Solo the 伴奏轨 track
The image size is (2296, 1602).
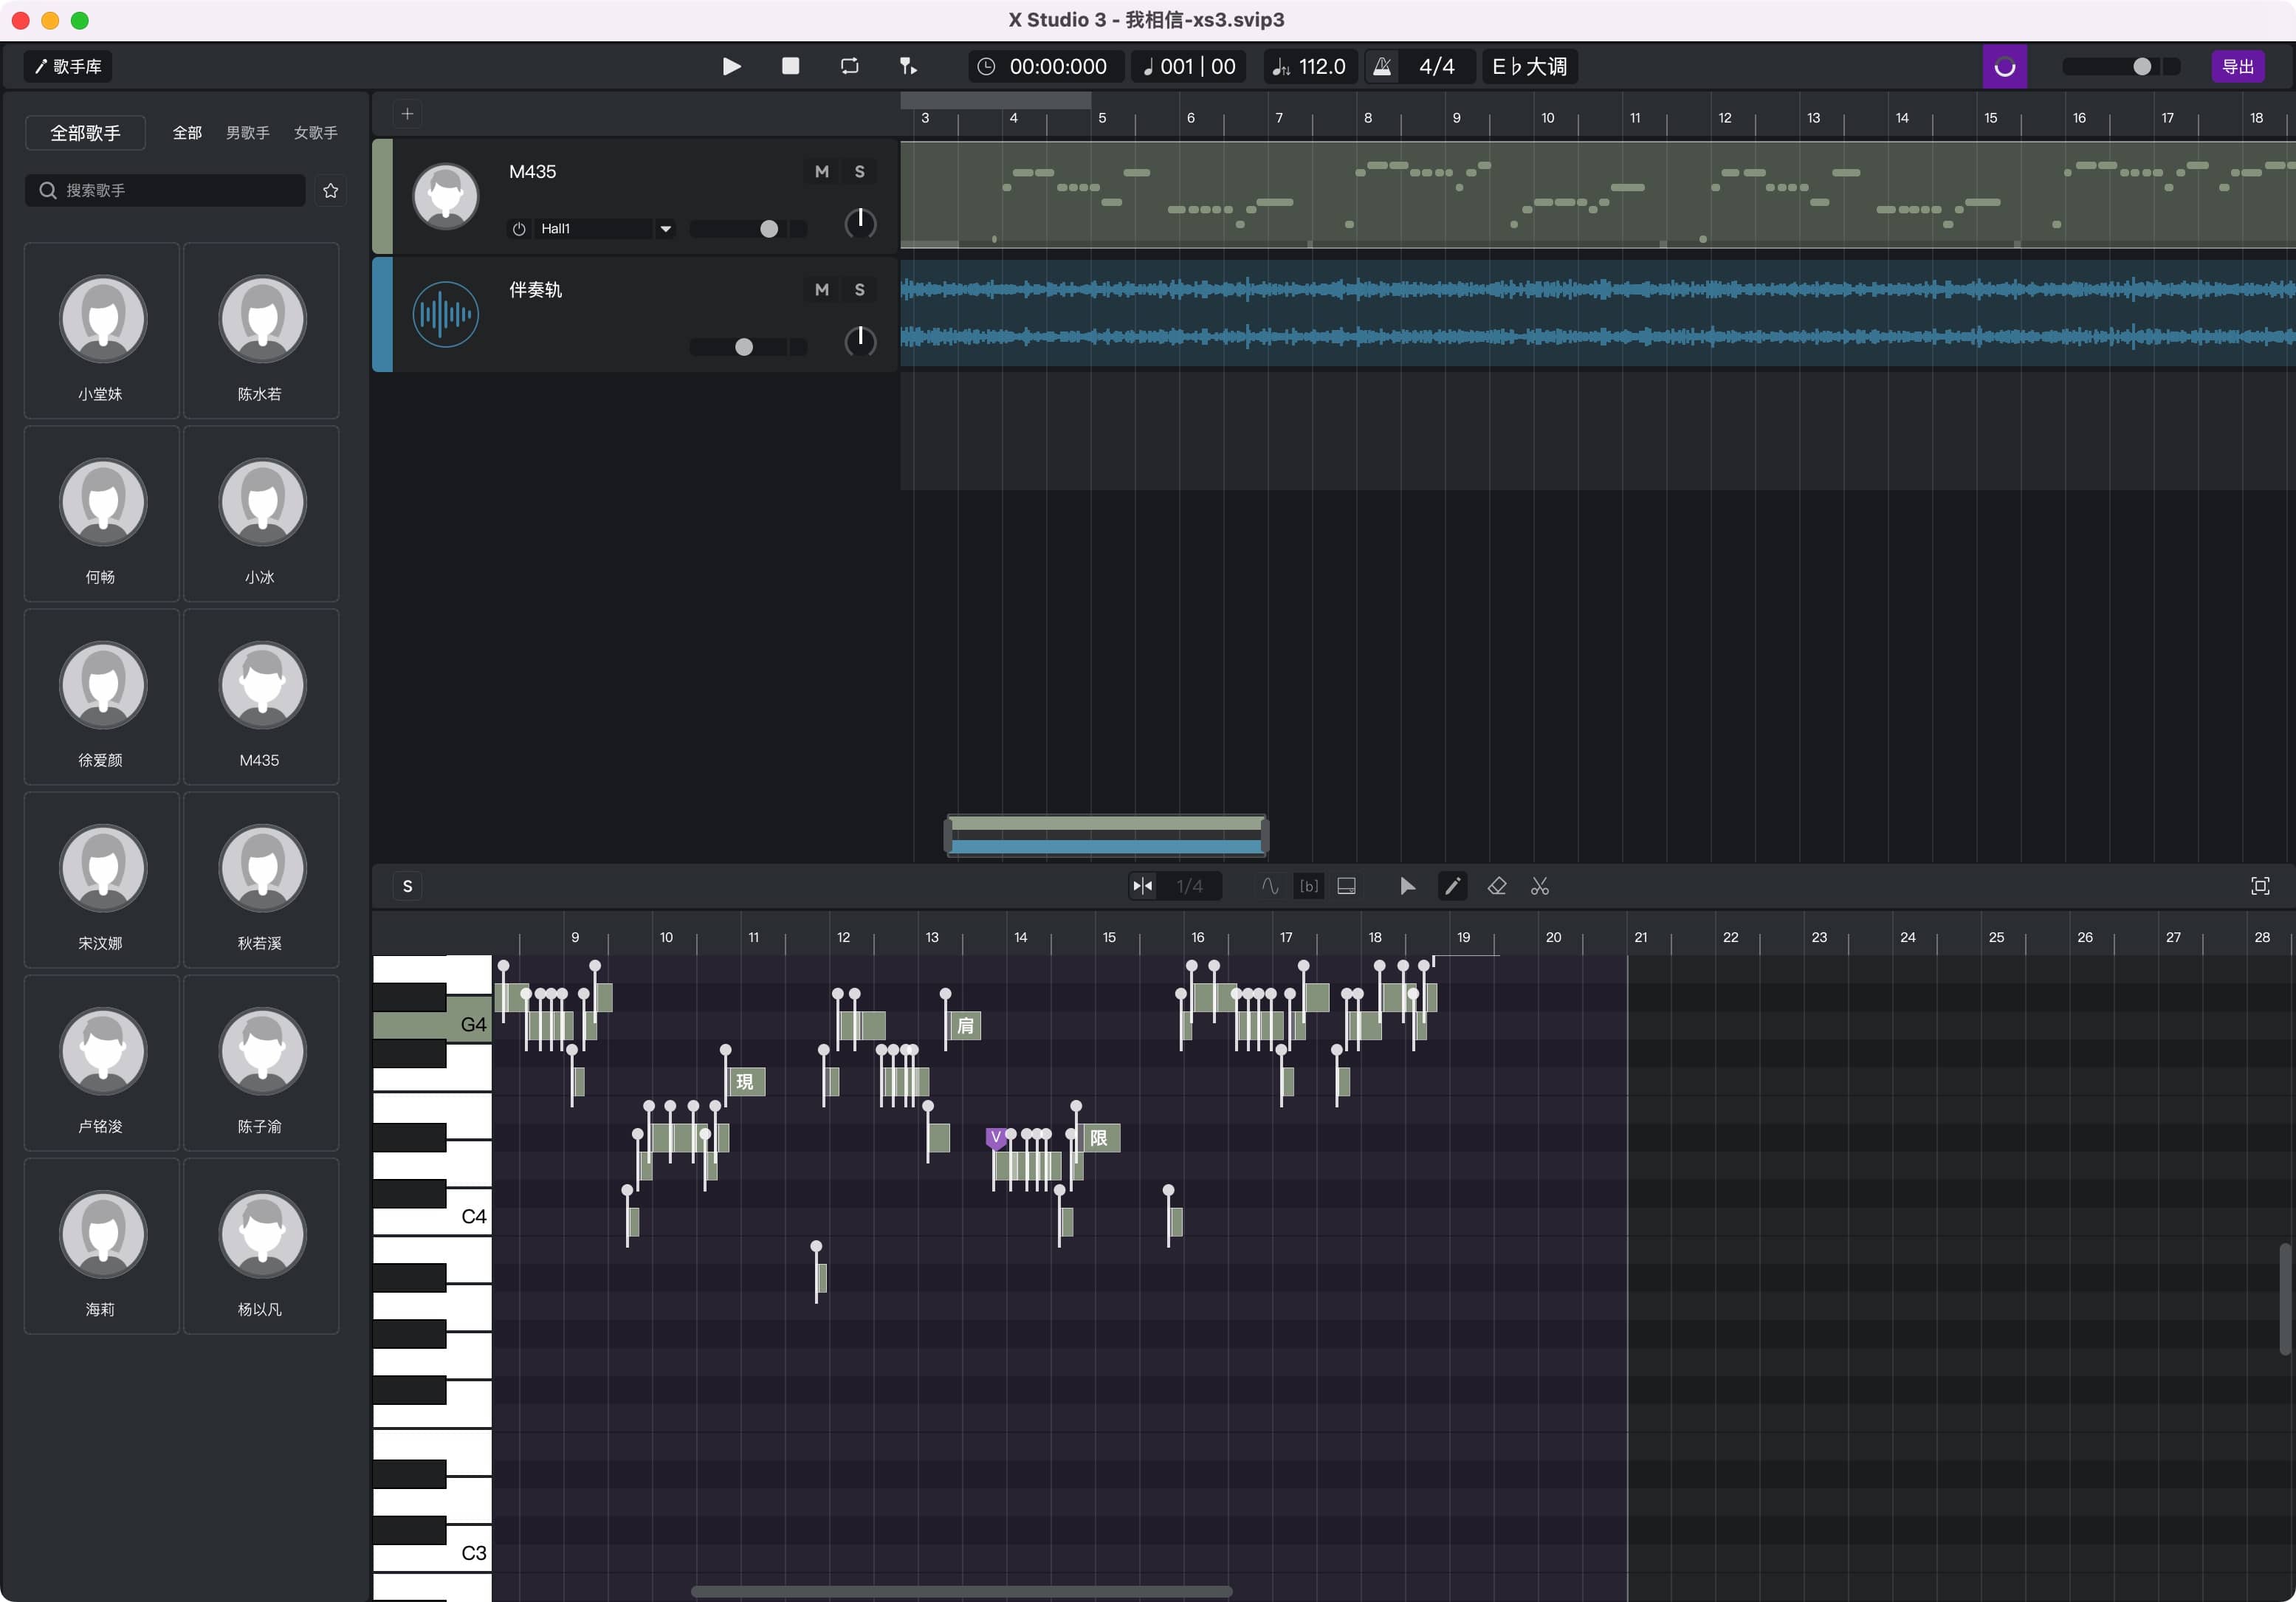click(859, 289)
